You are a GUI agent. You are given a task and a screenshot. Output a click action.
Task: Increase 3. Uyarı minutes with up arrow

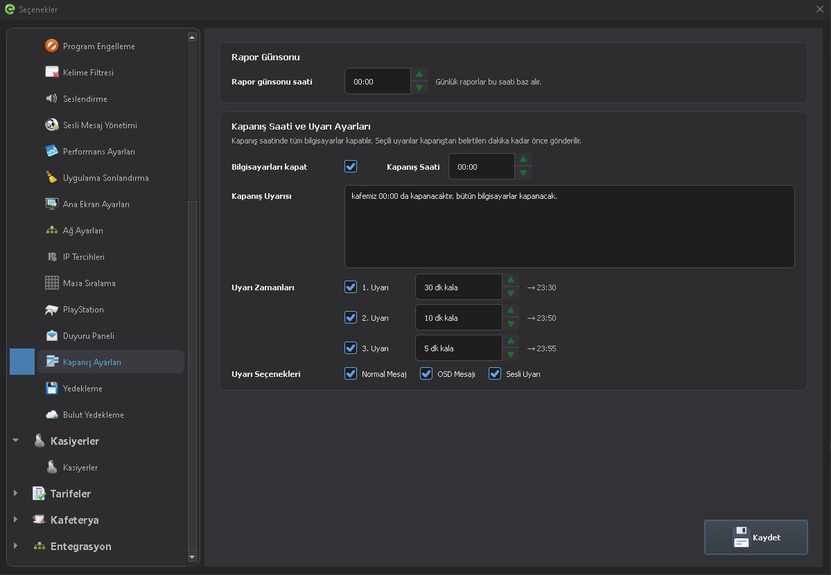pos(511,341)
